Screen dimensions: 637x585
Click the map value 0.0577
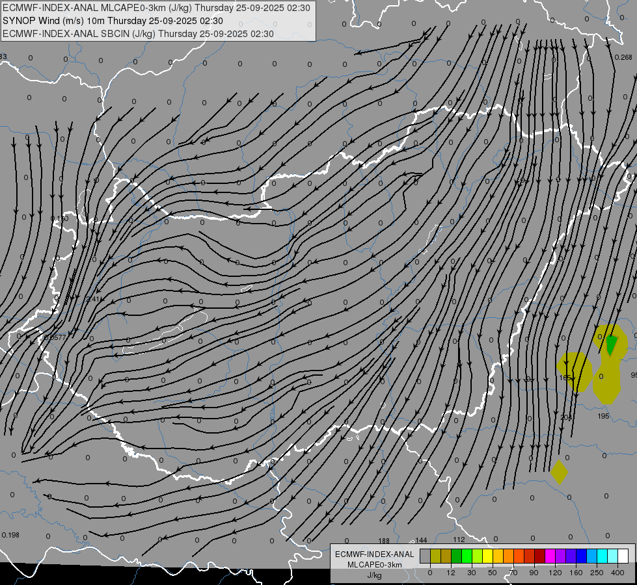[x=55, y=337]
